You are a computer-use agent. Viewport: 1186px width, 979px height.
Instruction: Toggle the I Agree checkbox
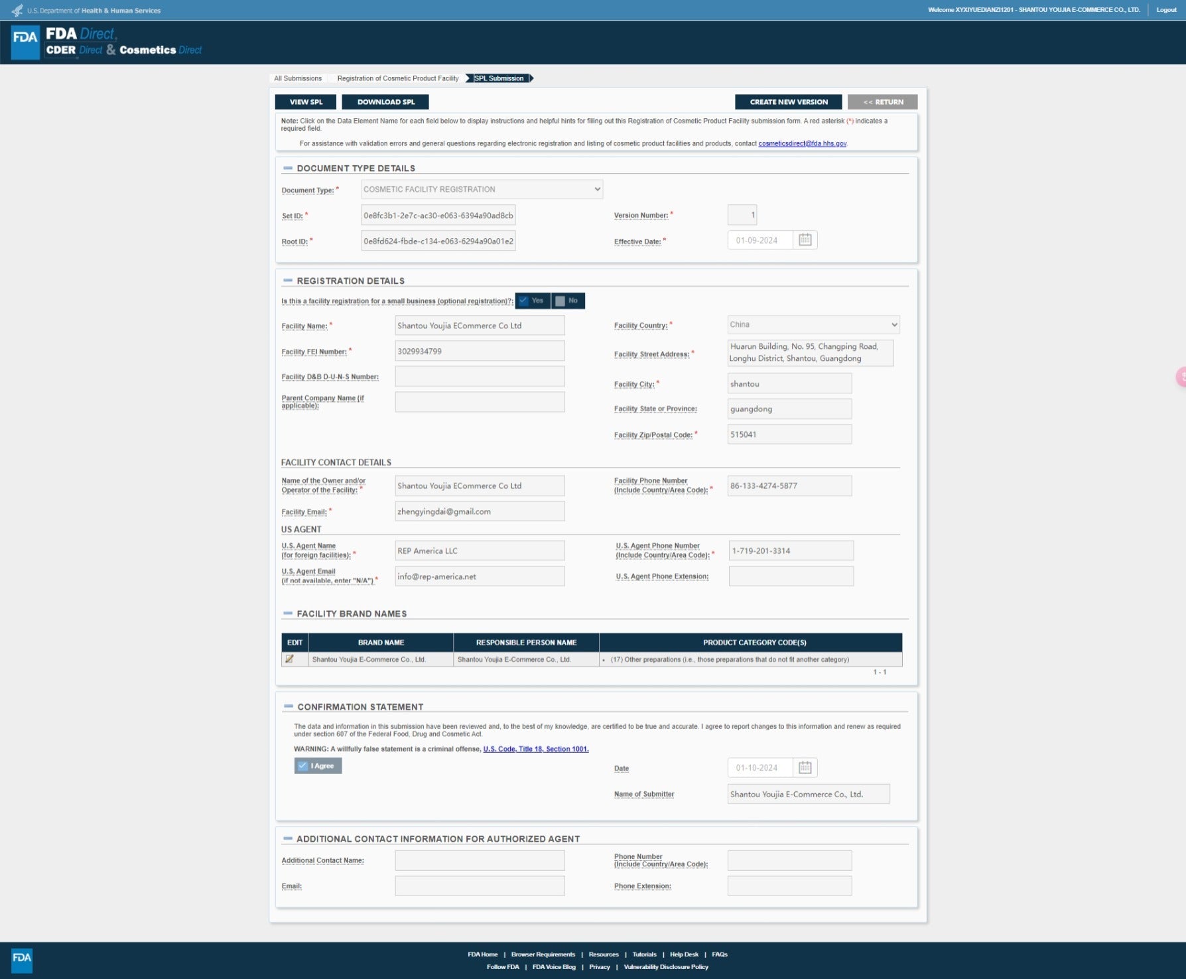point(318,765)
